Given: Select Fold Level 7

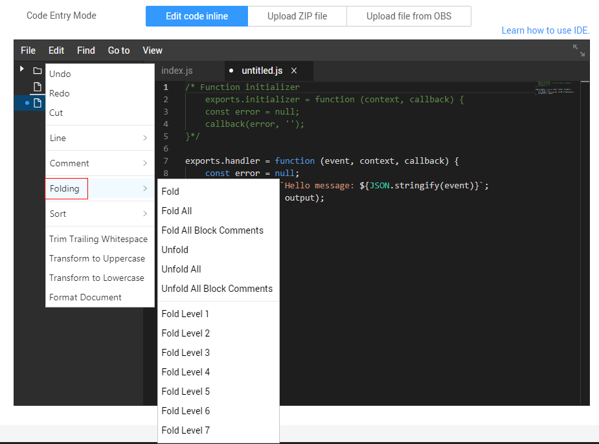Looking at the screenshot, I should (218, 430).
